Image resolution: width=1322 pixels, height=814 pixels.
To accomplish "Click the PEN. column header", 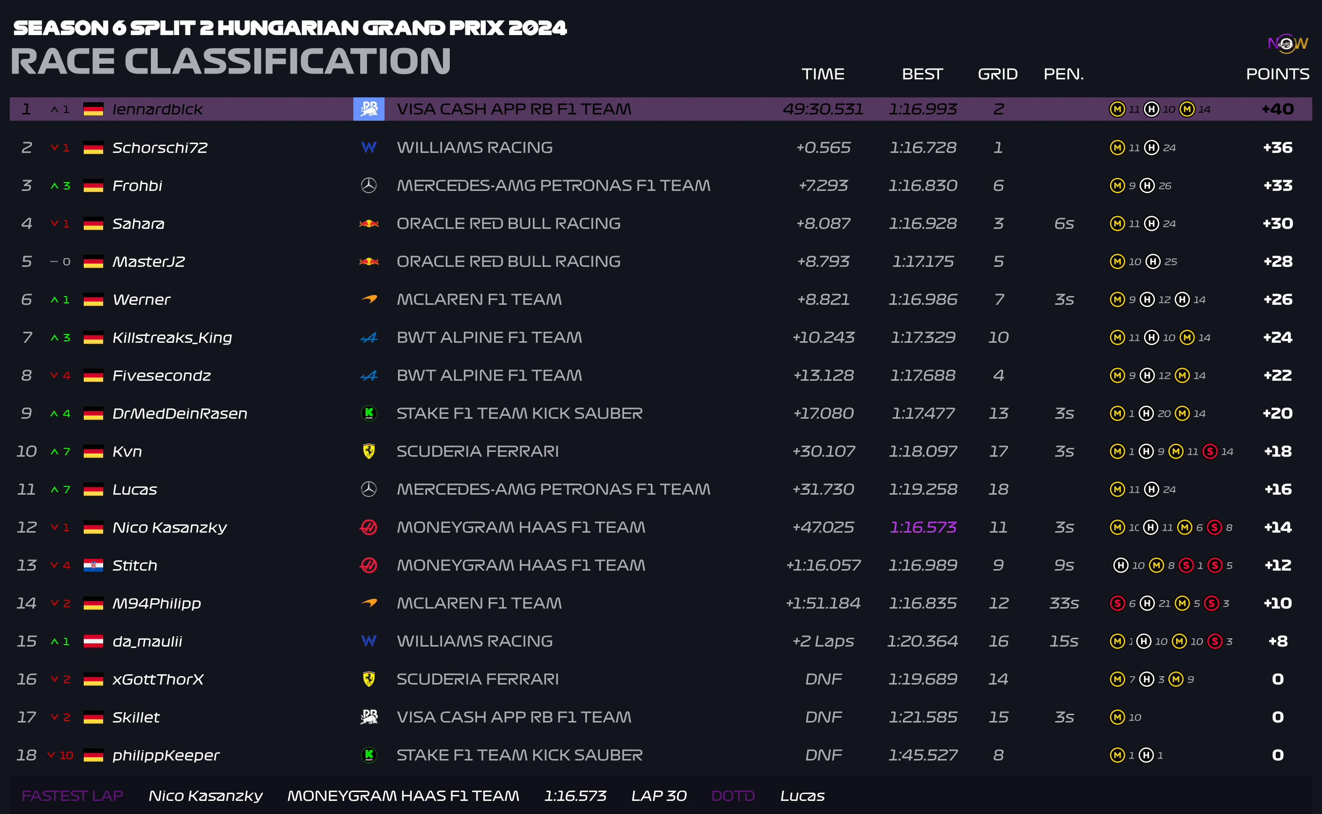I will pyautogui.click(x=1064, y=74).
